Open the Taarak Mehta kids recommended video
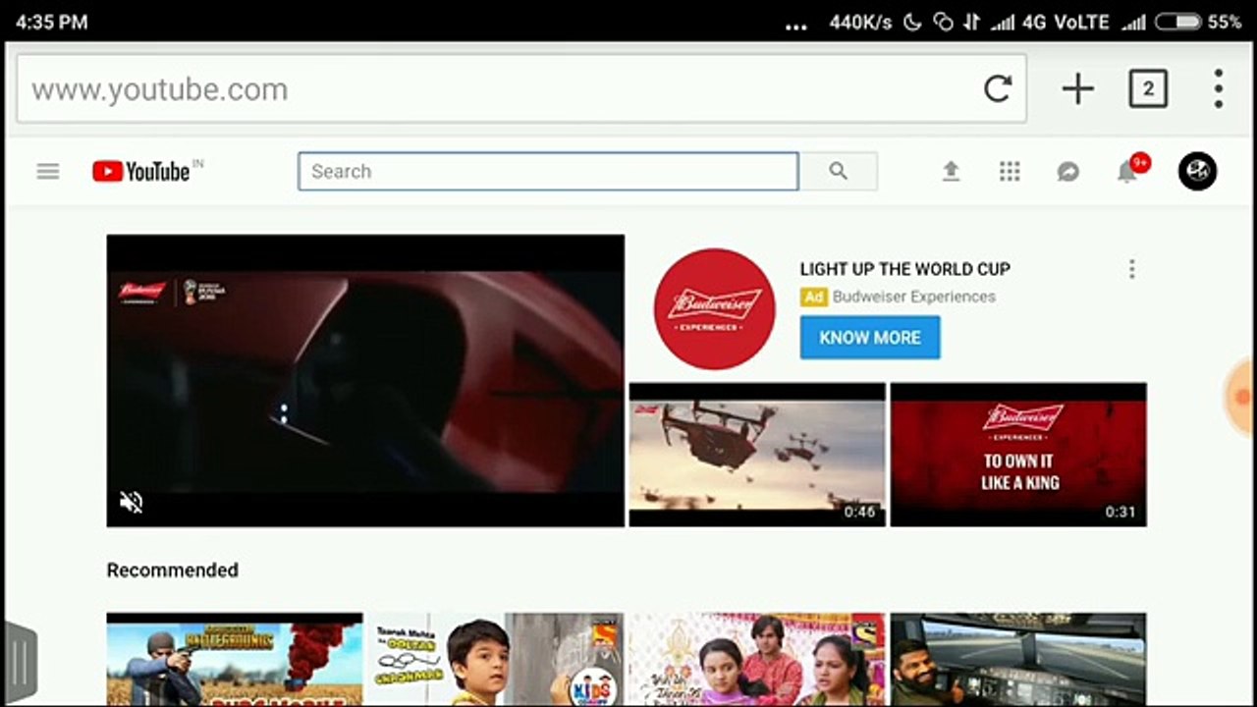1257x707 pixels. click(x=496, y=659)
